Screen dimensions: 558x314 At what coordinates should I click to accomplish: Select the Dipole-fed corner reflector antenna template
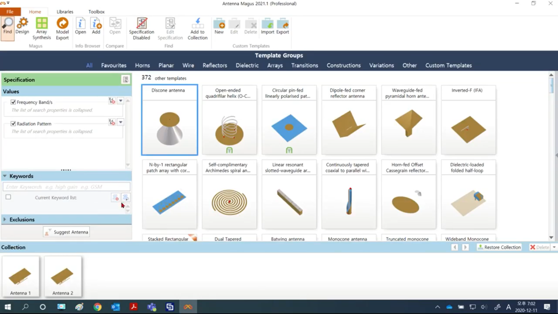[x=349, y=120]
